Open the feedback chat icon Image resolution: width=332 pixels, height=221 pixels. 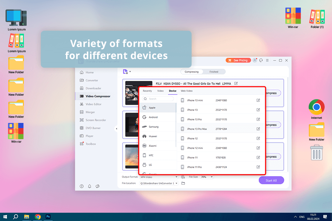98,186
